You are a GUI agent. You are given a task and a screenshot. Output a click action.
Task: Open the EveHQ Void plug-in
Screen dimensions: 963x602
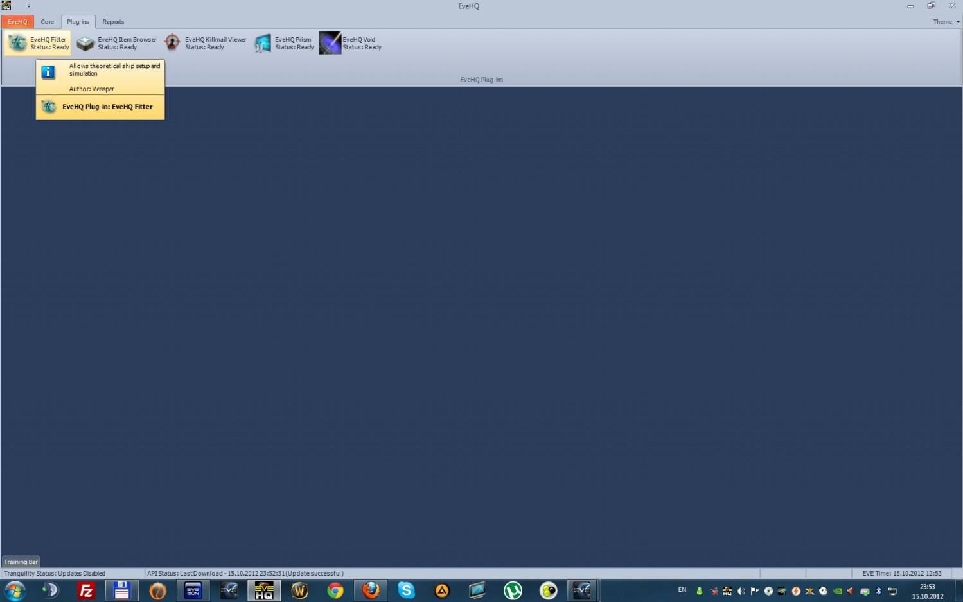pos(350,43)
